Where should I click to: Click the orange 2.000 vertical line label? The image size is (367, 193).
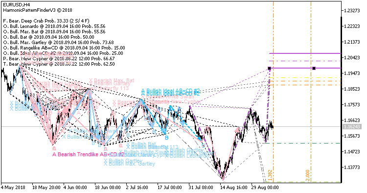coord(308,176)
